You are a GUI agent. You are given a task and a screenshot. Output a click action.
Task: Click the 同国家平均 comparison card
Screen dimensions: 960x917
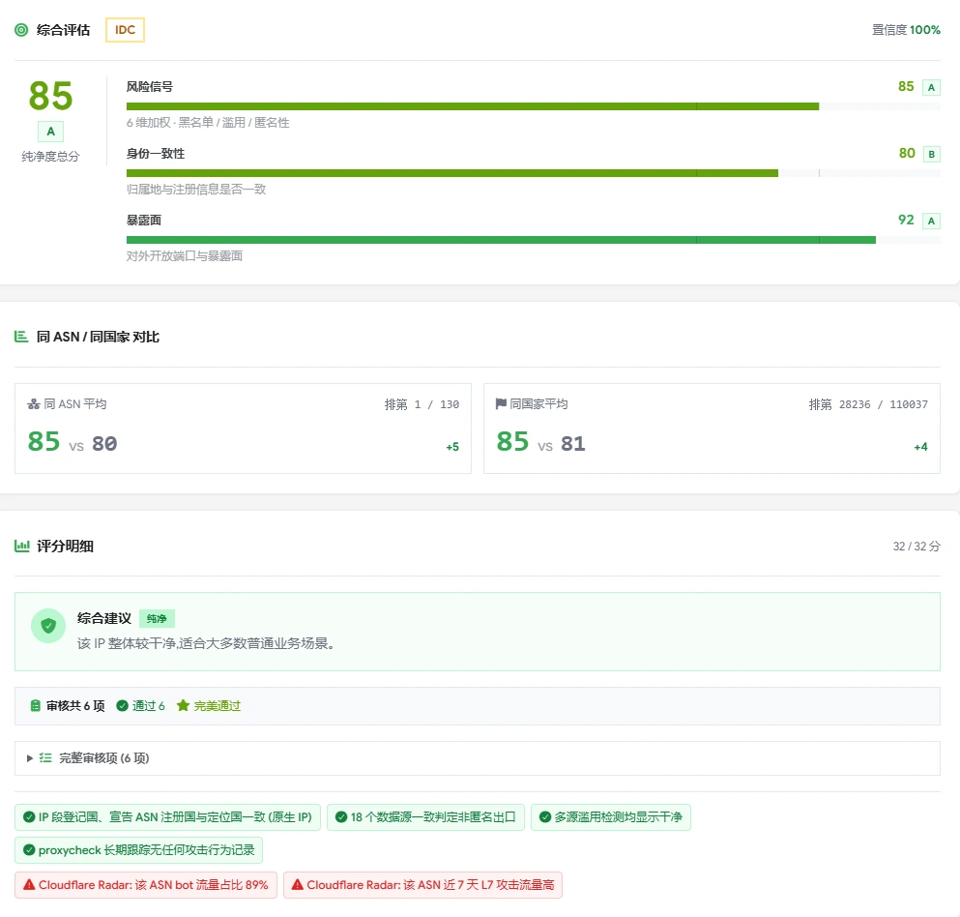[713, 429]
